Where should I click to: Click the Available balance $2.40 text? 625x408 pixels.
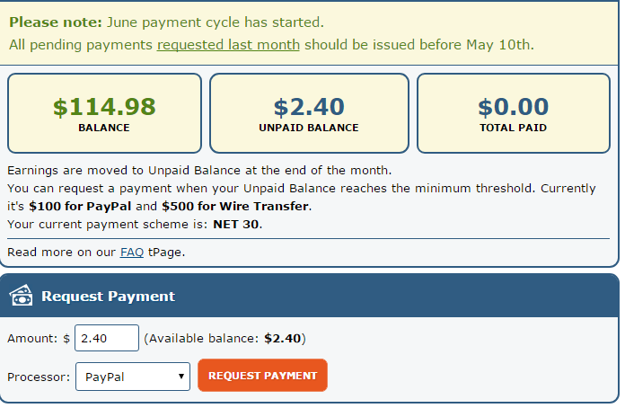[x=224, y=339]
